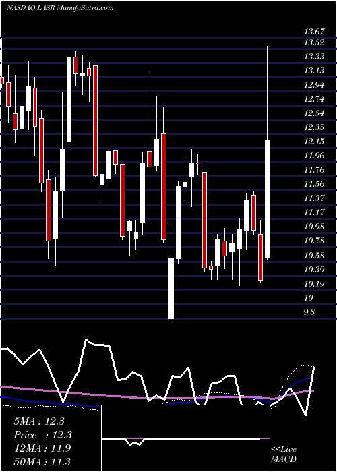Screen dimensions: 337x472
Task: Click the 10.58 price axis label
Action: coord(315,256)
